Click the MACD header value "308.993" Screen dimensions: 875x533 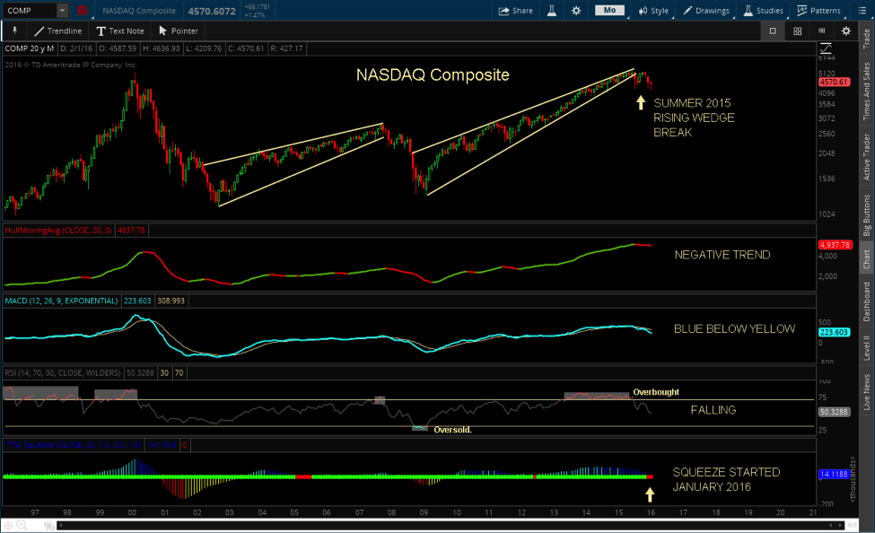pos(171,301)
